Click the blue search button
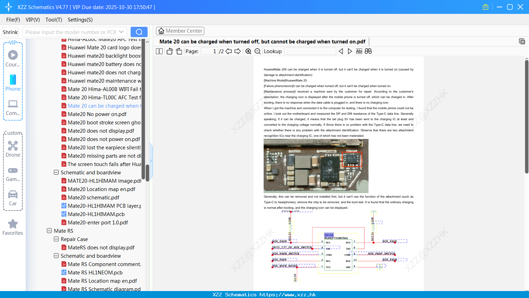Viewport: 529px width, 298px height. (139, 32)
